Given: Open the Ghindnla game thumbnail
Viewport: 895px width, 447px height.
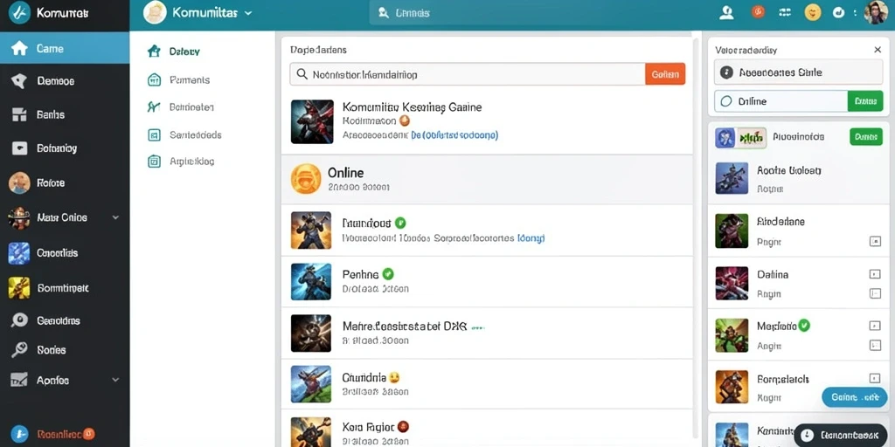Looking at the screenshot, I should (311, 384).
